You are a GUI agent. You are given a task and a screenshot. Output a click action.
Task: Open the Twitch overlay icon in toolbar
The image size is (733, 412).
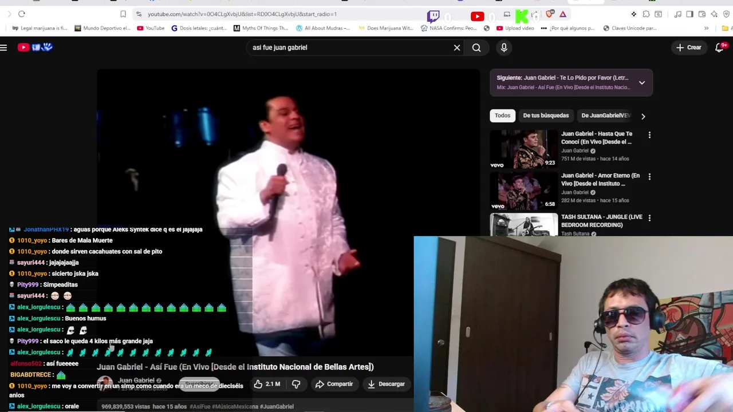pyautogui.click(x=434, y=15)
